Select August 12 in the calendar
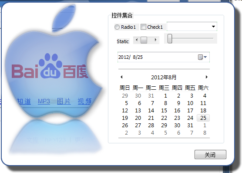Screen dimensions: 242x173 click(125, 111)
